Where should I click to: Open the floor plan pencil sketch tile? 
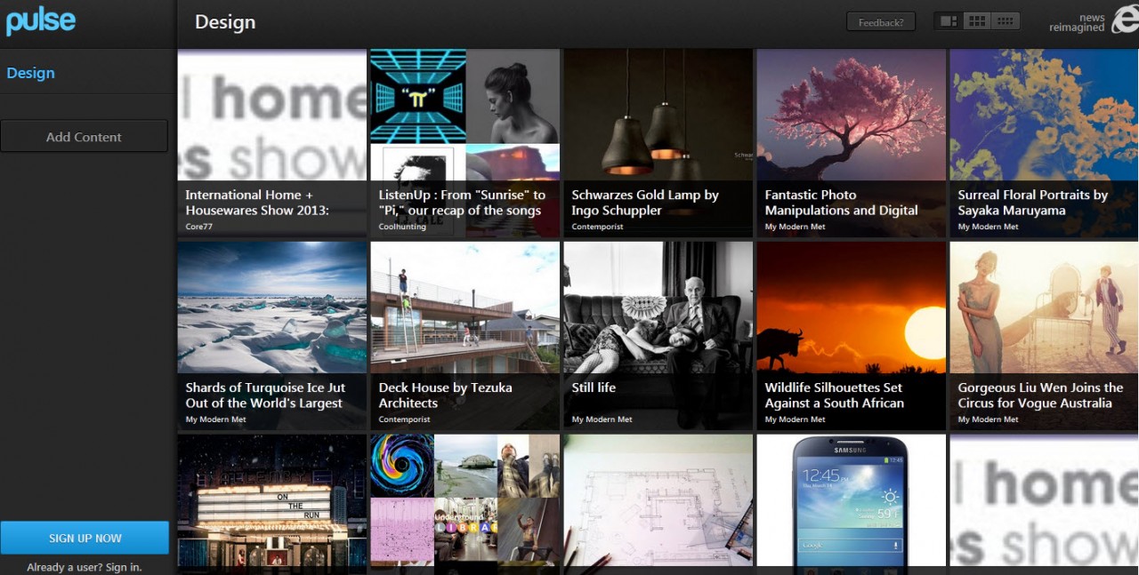click(x=658, y=504)
